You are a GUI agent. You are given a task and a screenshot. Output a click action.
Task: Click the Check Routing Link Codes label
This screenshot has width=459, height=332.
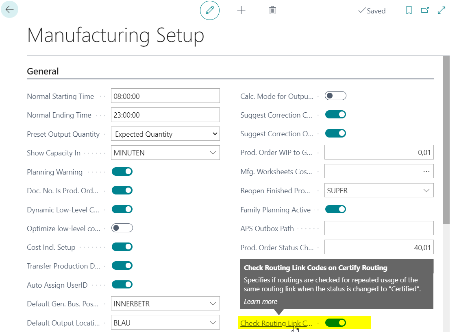276,323
